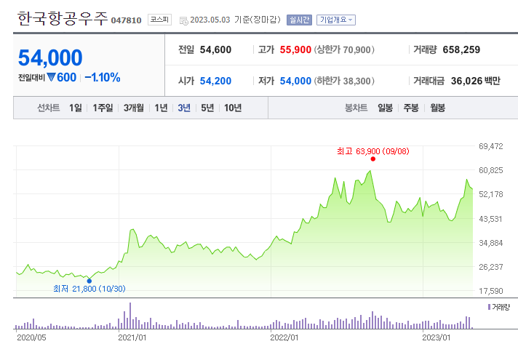The width and height of the screenshot is (518, 352).
Task: Select the 3년 line chart tab
Action: 184,108
